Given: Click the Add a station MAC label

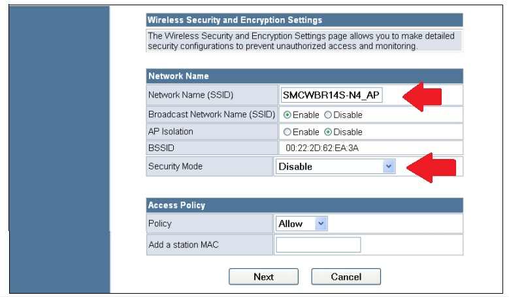Looking at the screenshot, I should [x=184, y=245].
